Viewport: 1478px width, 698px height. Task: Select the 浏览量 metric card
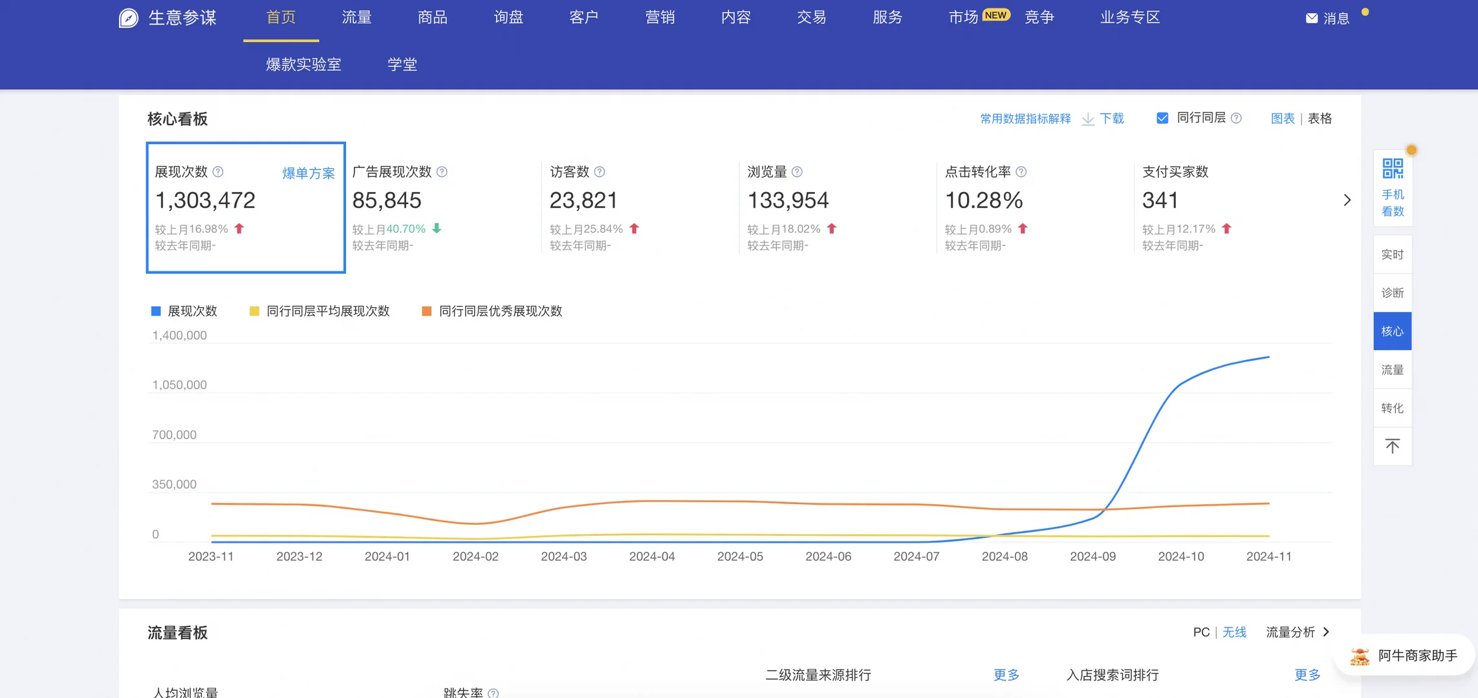tap(838, 207)
